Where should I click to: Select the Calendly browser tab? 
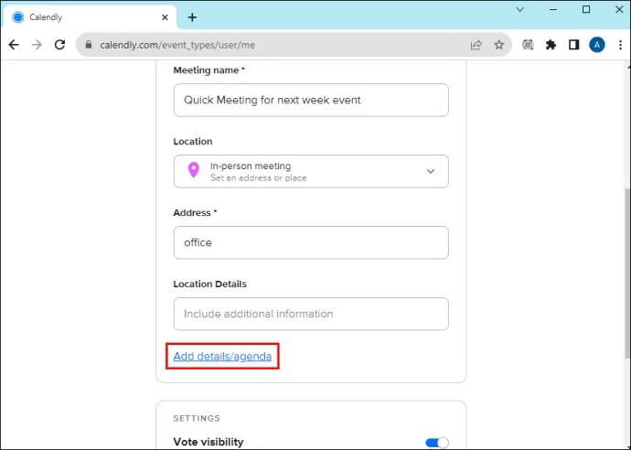click(x=90, y=17)
